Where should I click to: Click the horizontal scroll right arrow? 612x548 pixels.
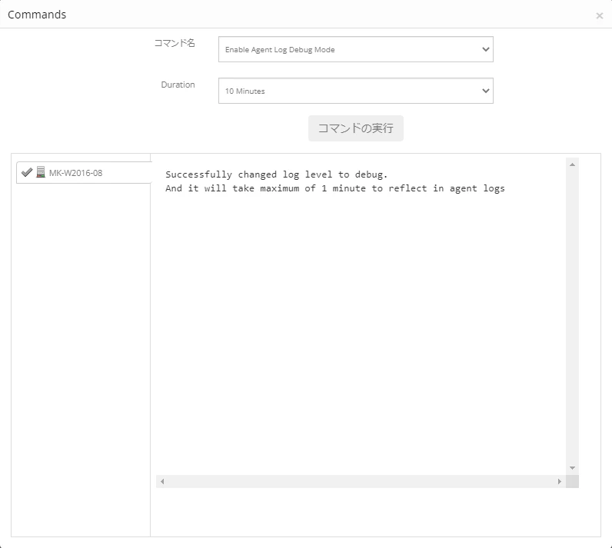(559, 481)
